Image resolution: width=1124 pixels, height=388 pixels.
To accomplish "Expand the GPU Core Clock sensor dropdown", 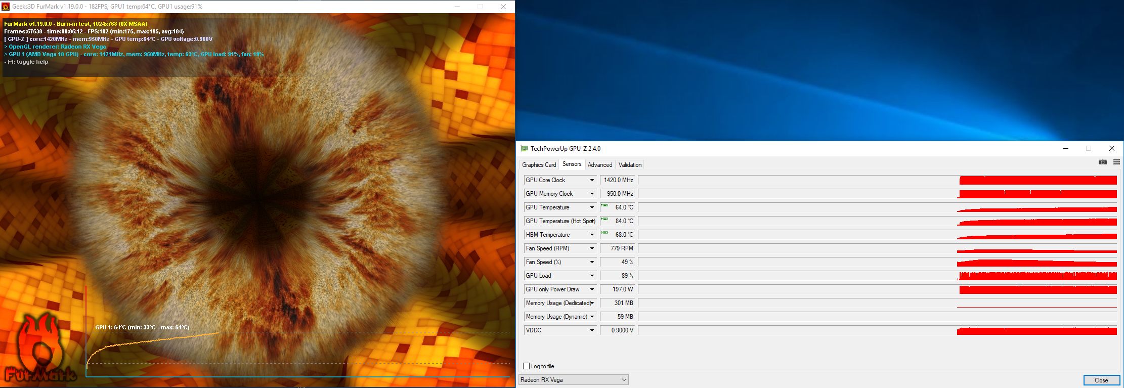I will [x=592, y=180].
